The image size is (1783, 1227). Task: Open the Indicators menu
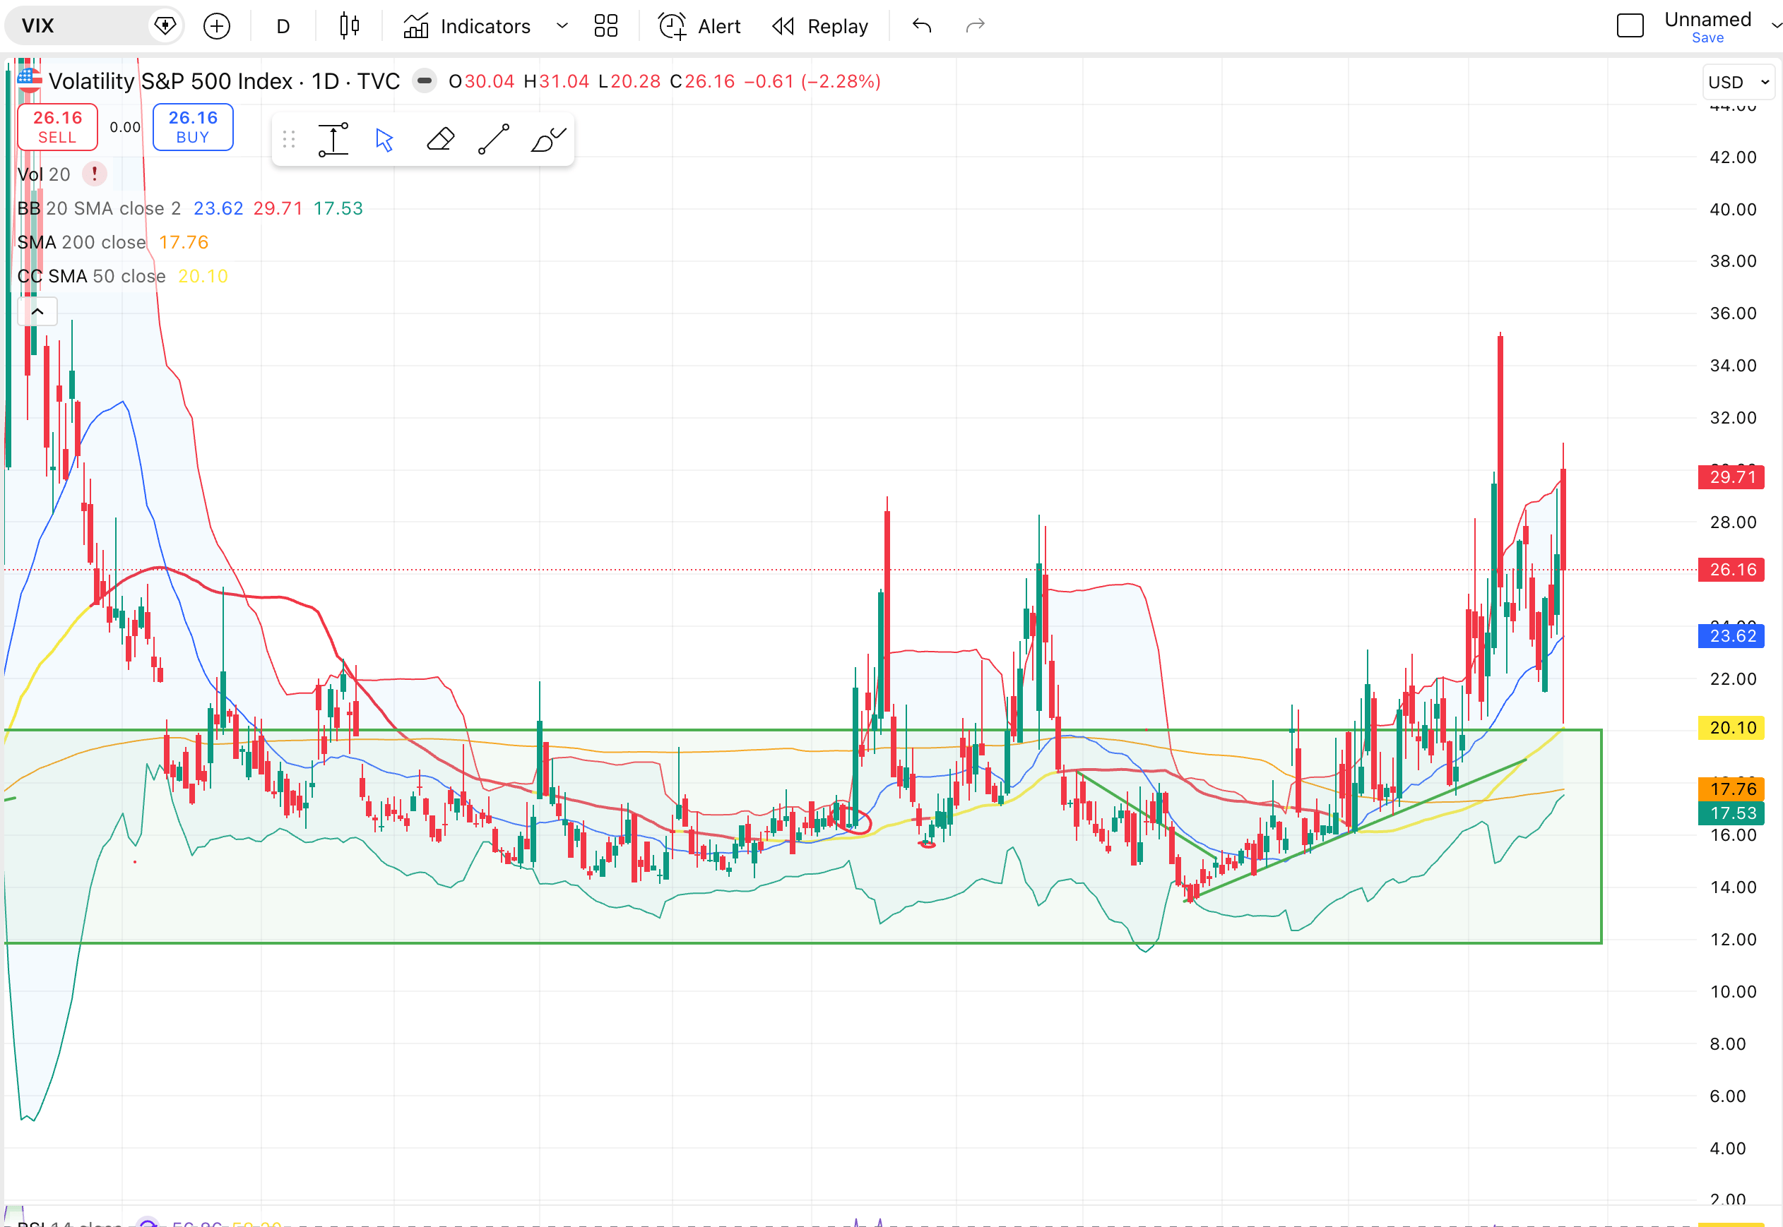[x=467, y=26]
